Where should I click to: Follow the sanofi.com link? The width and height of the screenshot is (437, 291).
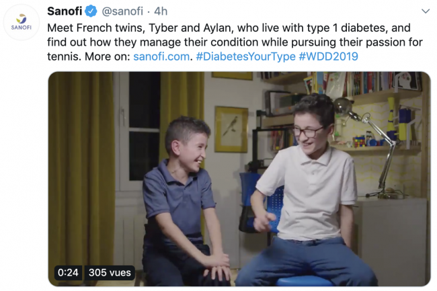pos(161,56)
